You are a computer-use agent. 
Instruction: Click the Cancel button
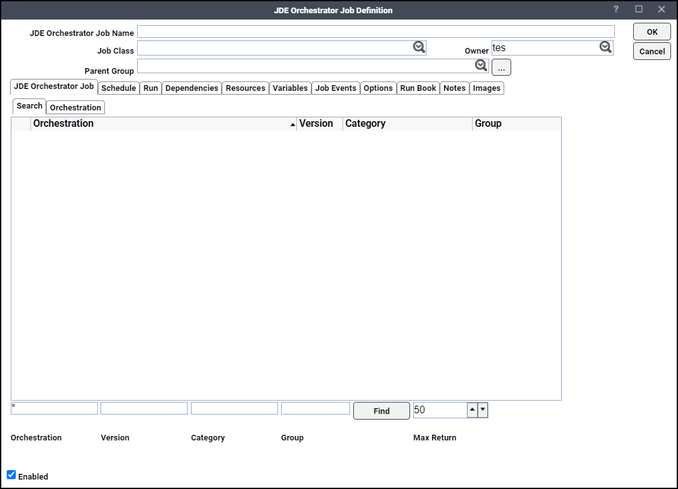[x=652, y=51]
